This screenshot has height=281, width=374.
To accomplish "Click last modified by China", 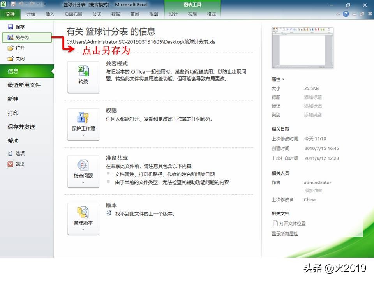I will [x=310, y=200].
